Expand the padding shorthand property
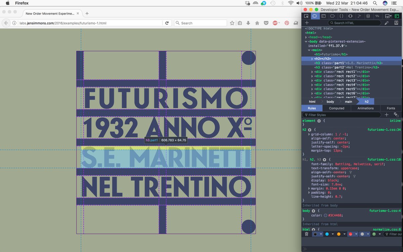The height and width of the screenshot is (252, 403). coord(309,193)
